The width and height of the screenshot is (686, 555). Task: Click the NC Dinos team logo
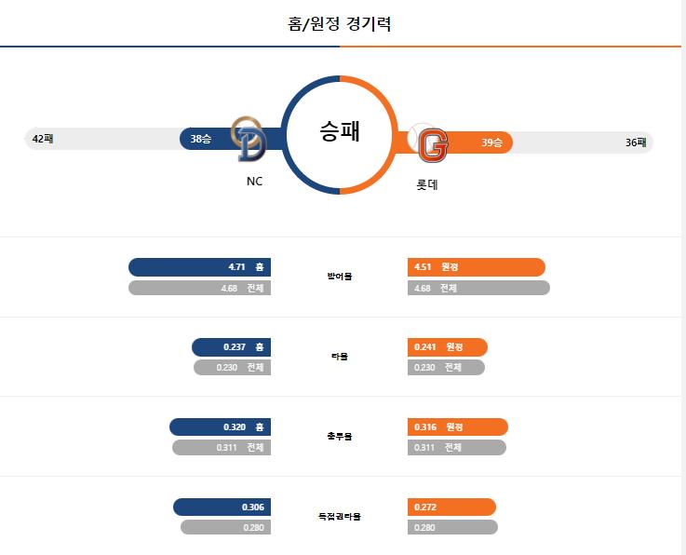click(249, 139)
